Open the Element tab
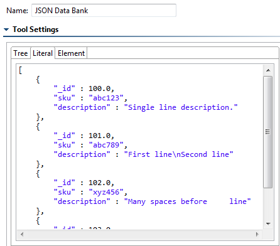Viewport: 280px width, 246px height. pos(71,53)
